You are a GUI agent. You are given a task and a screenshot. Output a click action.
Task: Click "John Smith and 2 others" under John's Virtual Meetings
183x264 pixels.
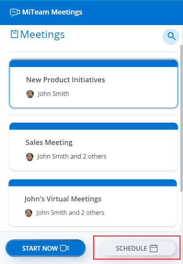[70, 213]
